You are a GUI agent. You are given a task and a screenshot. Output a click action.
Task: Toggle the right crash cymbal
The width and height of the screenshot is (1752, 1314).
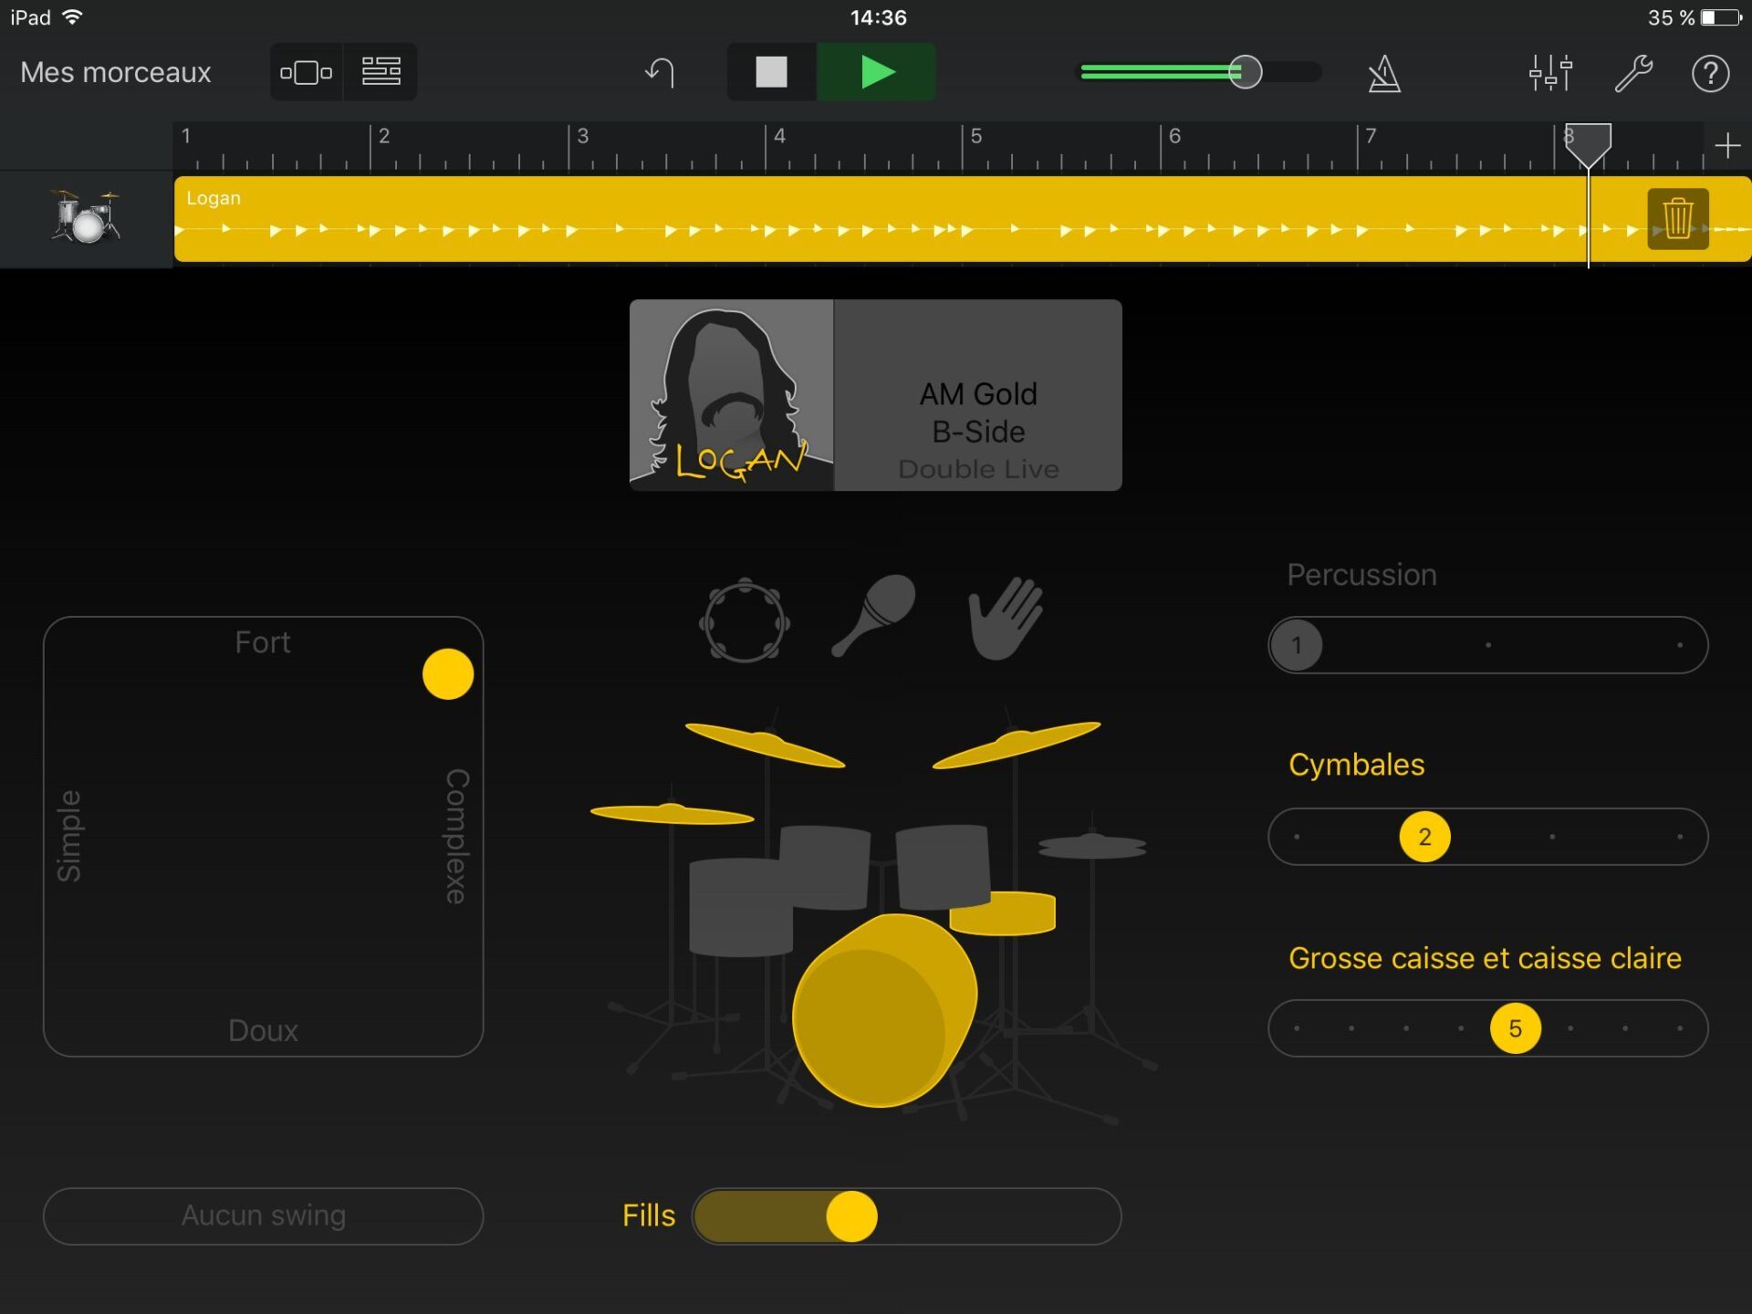click(x=1016, y=744)
